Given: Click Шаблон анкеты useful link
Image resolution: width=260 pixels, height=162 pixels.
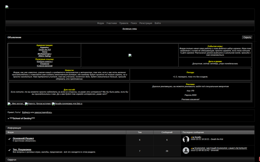Looking at the screenshot, I should pyautogui.click(x=45, y=62).
